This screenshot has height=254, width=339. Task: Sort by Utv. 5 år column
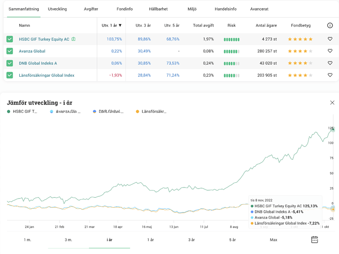tap(172, 25)
